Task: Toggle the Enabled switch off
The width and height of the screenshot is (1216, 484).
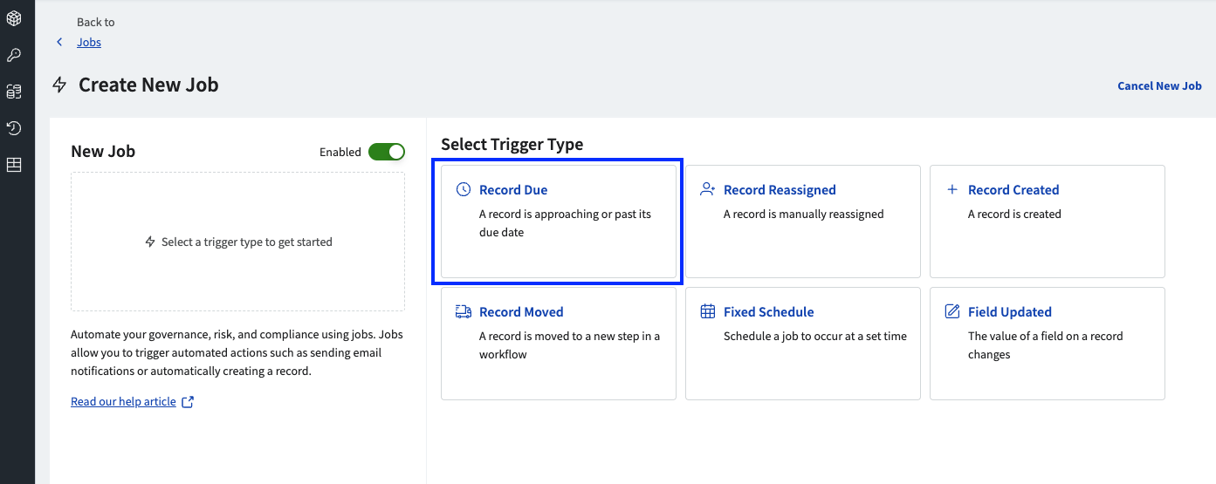Action: pyautogui.click(x=386, y=152)
